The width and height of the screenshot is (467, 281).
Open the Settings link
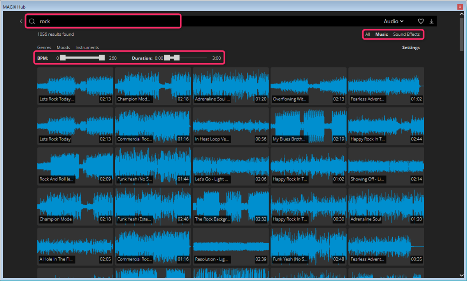411,47
